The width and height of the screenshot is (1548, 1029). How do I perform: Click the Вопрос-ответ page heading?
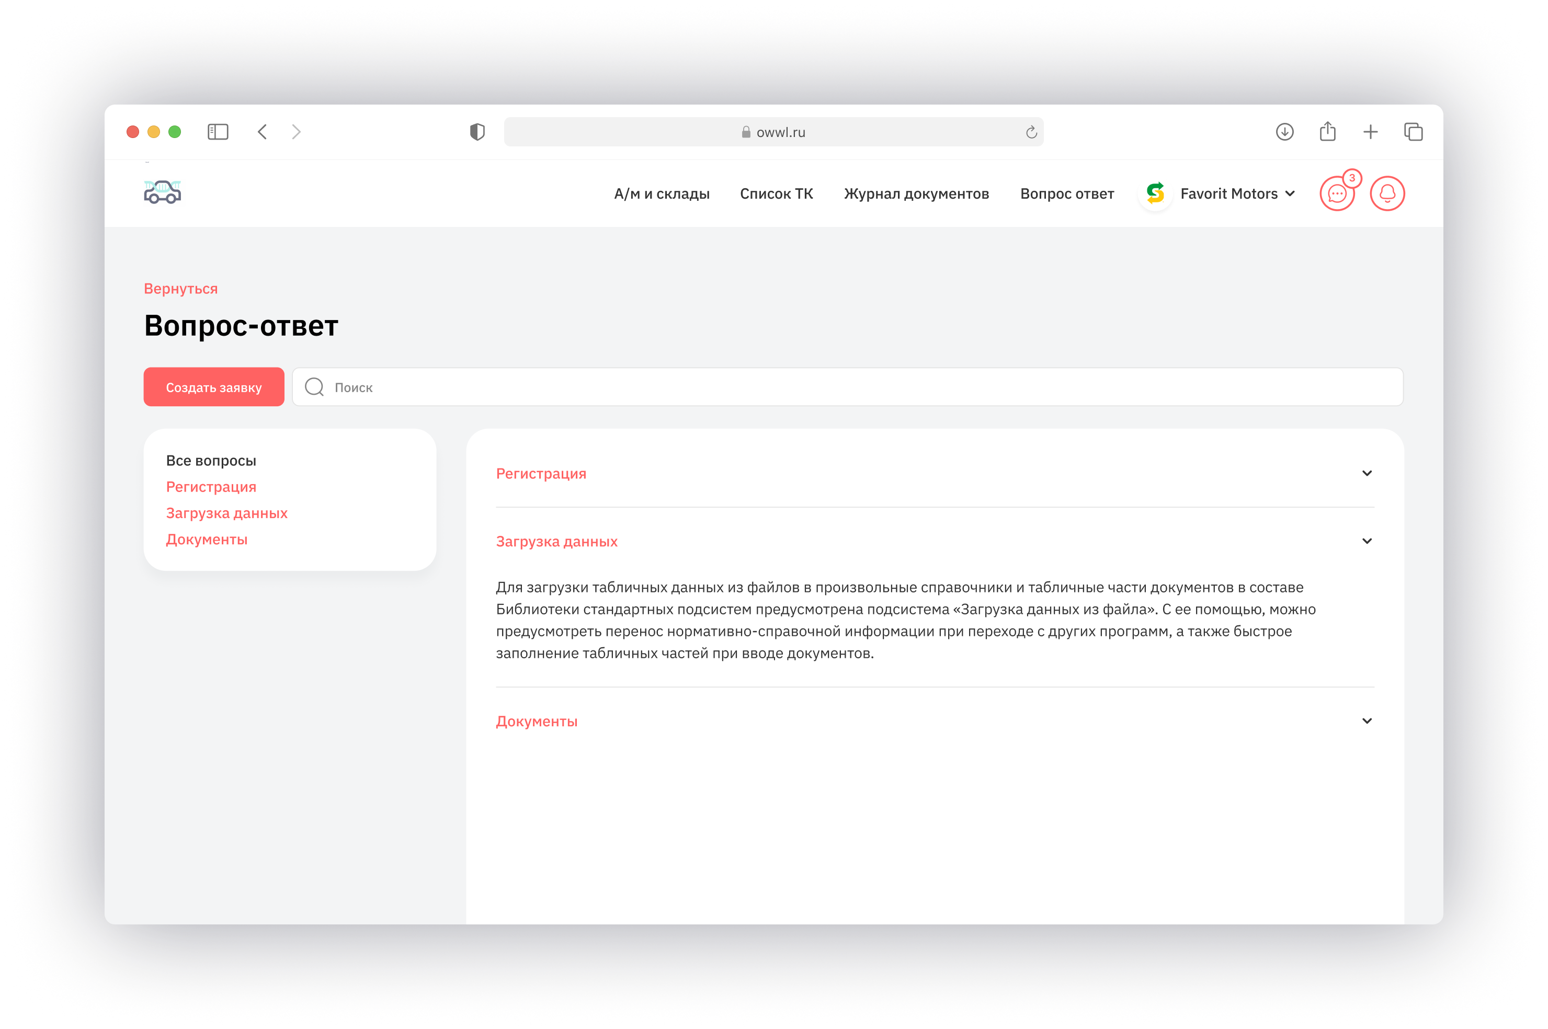tap(241, 326)
